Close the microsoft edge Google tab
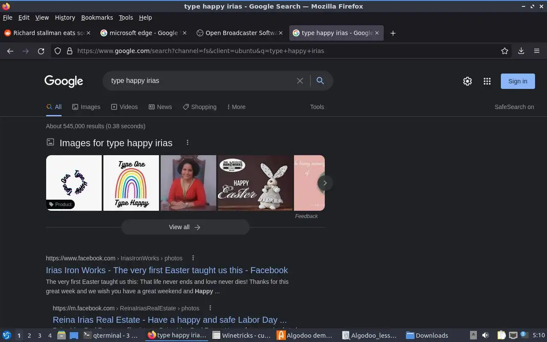 coord(184,33)
